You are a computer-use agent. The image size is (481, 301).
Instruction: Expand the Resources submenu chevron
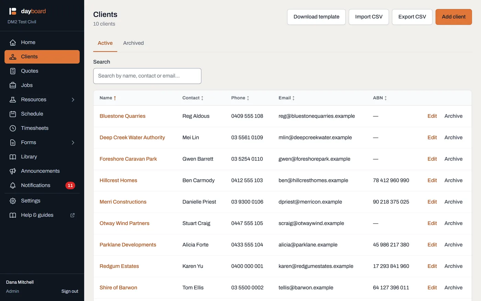(73, 99)
